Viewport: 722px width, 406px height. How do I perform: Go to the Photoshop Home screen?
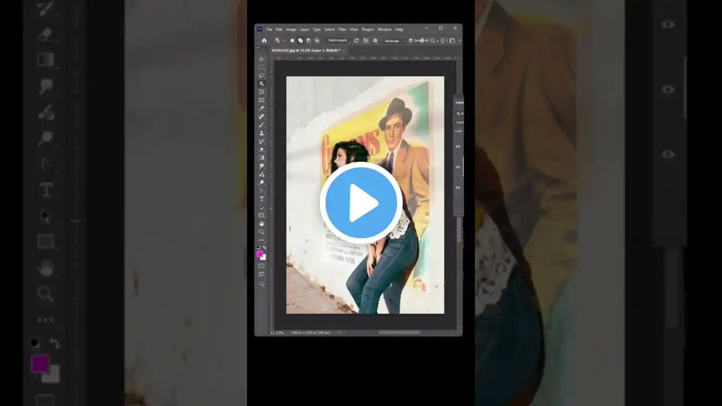point(264,41)
